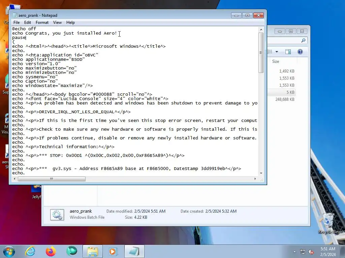Viewport: 345px width, 258px height.
Task: Place cursor on the '@echo off' line
Action: coord(24,29)
